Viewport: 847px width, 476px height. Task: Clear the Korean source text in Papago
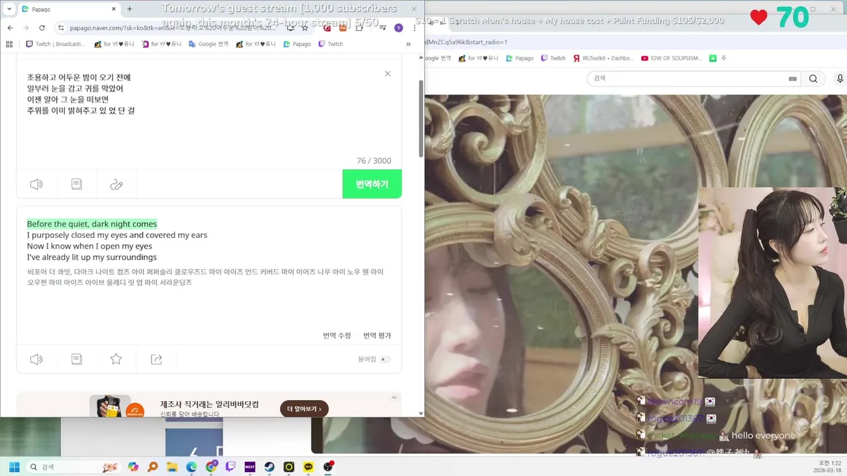[x=388, y=74]
